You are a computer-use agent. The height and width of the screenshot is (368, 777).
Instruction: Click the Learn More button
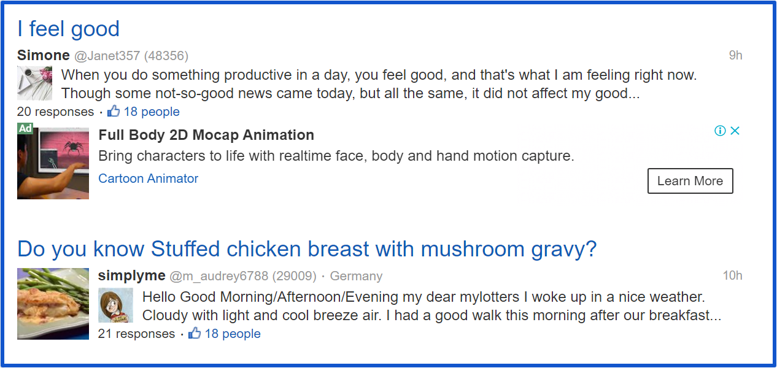pos(690,181)
